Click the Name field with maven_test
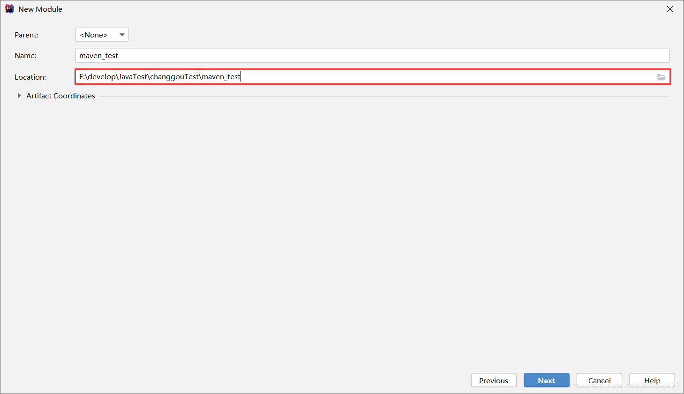This screenshot has width=684, height=394. click(372, 56)
